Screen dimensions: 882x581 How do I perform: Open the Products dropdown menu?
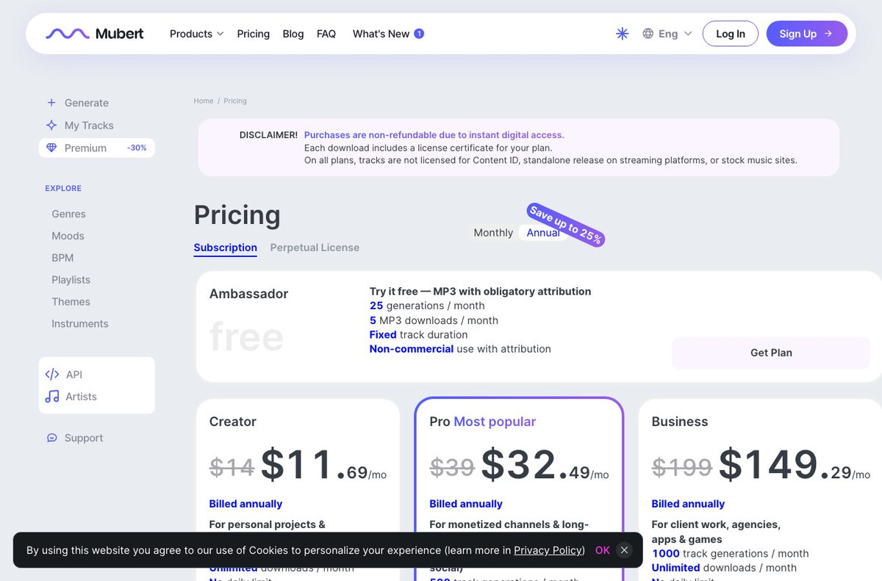[x=196, y=34]
